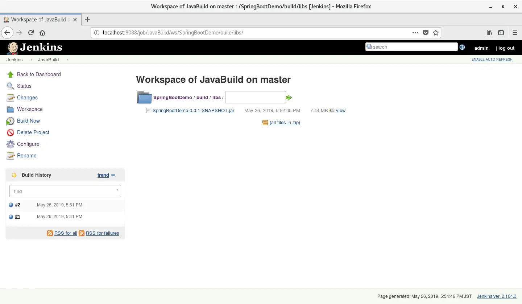The width and height of the screenshot is (522, 304).
Task: Click the blue status ball for build #1
Action: point(11,217)
